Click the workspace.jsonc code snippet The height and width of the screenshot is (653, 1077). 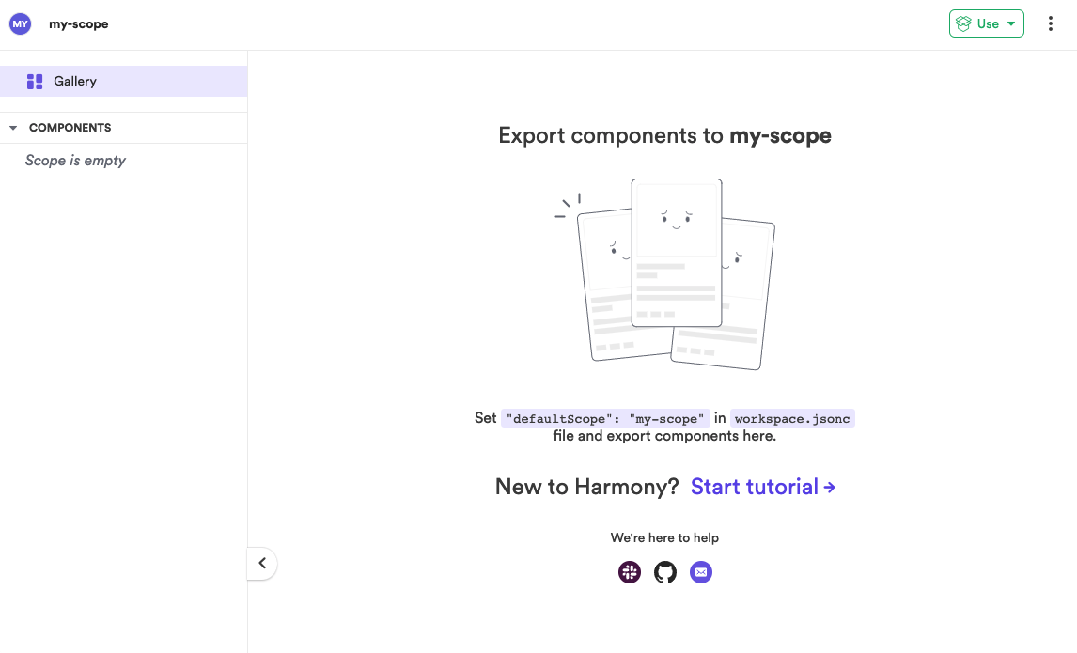click(793, 419)
